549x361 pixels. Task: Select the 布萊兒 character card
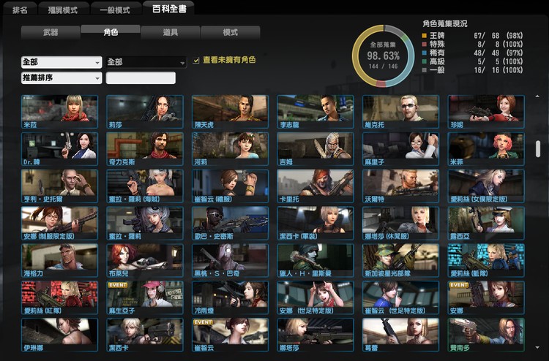tap(145, 261)
